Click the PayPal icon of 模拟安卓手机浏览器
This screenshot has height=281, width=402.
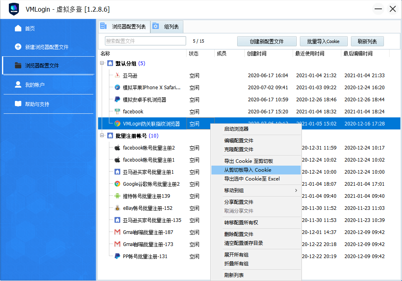pyautogui.click(x=117, y=99)
